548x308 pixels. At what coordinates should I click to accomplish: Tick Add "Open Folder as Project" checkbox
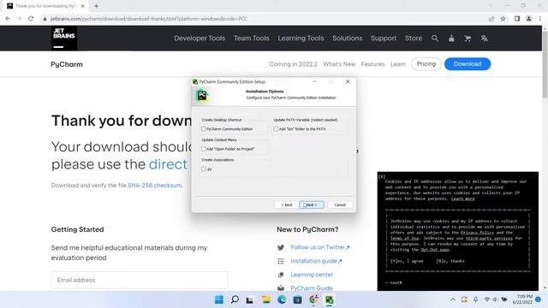pyautogui.click(x=204, y=149)
